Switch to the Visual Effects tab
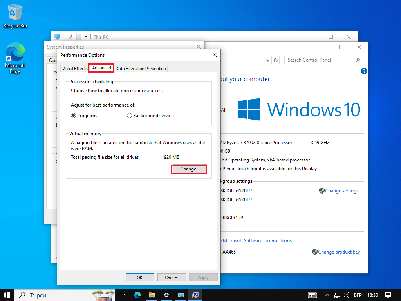Image resolution: width=401 pixels, height=301 pixels. tap(75, 69)
